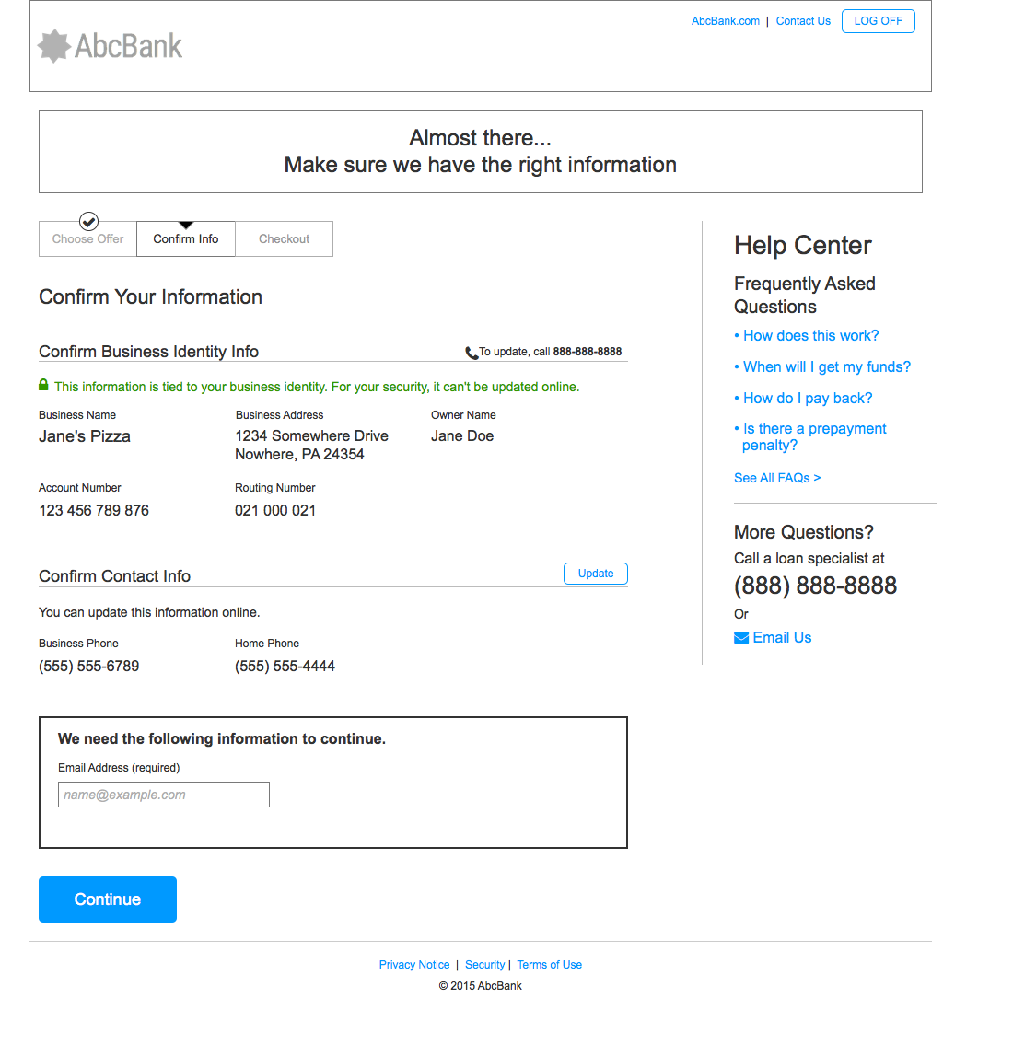1013x1056 pixels.
Task: Select the Confirm Info step tab
Action: [x=186, y=239]
